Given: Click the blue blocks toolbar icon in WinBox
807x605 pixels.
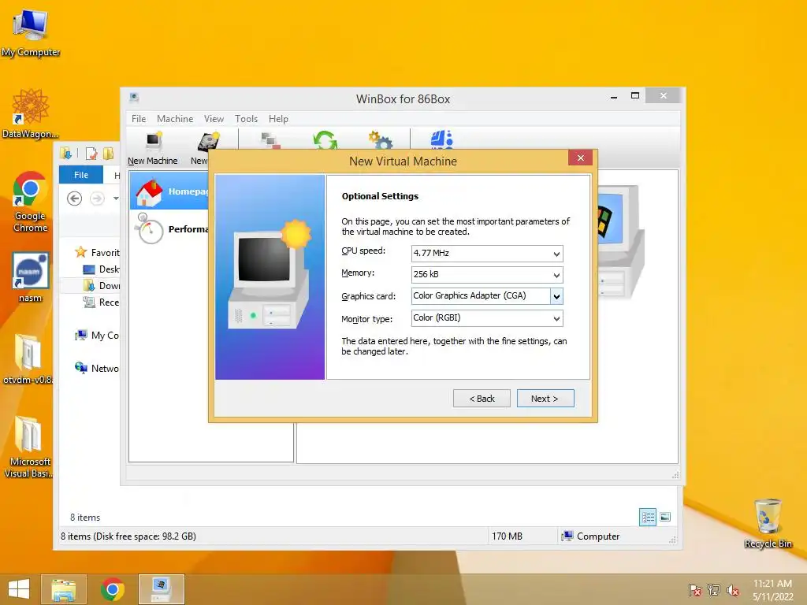Looking at the screenshot, I should pos(441,139).
